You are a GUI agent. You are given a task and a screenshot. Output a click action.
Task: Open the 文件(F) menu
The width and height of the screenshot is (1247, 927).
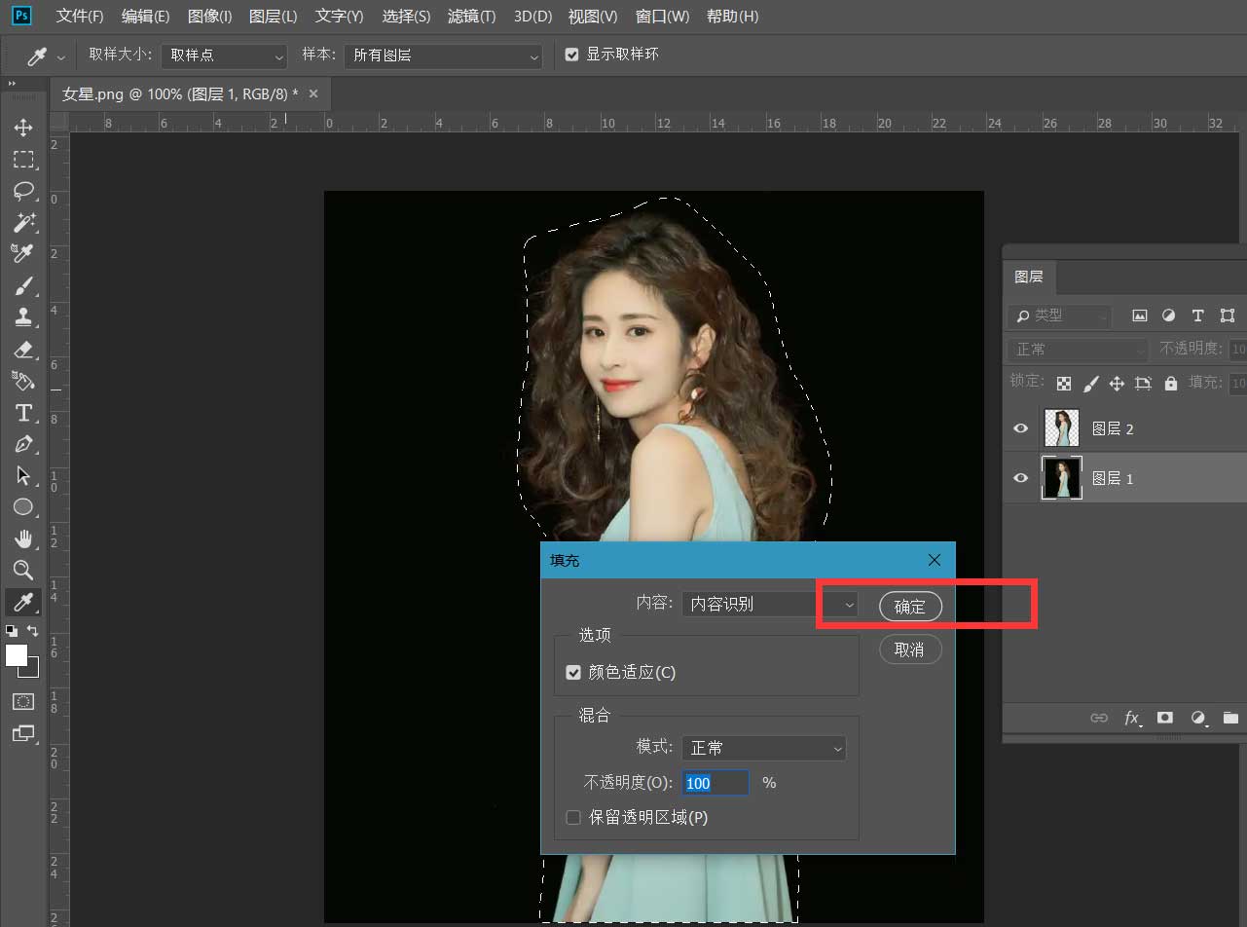[80, 17]
